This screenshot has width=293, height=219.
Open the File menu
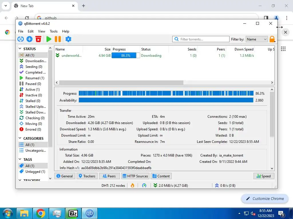(x=21, y=31)
